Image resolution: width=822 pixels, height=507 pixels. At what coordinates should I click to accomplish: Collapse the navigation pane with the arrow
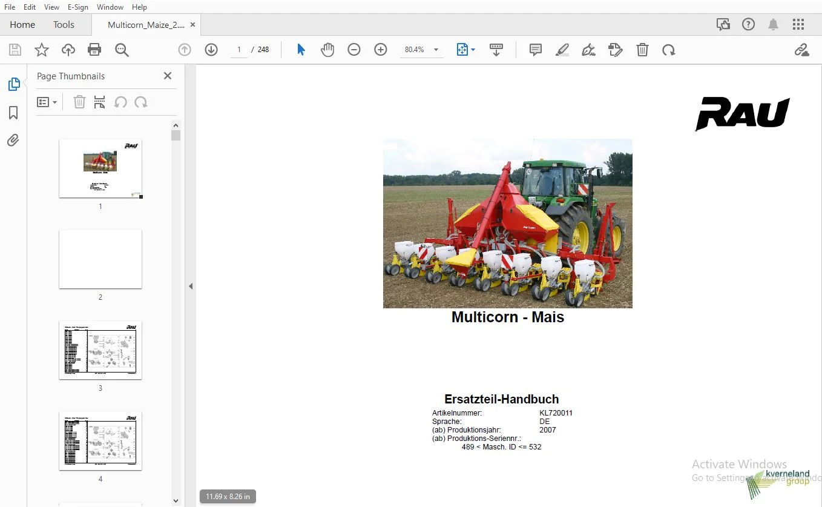click(191, 286)
